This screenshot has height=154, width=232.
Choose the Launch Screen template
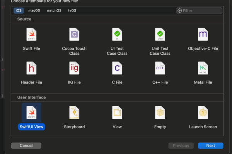point(203,113)
